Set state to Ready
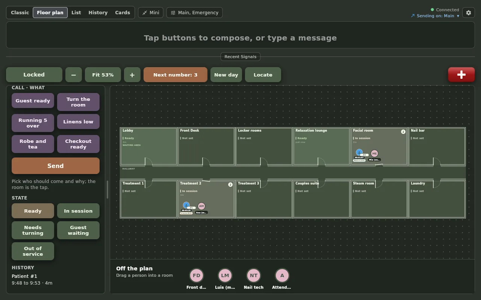The width and height of the screenshot is (481, 300). 33,211
